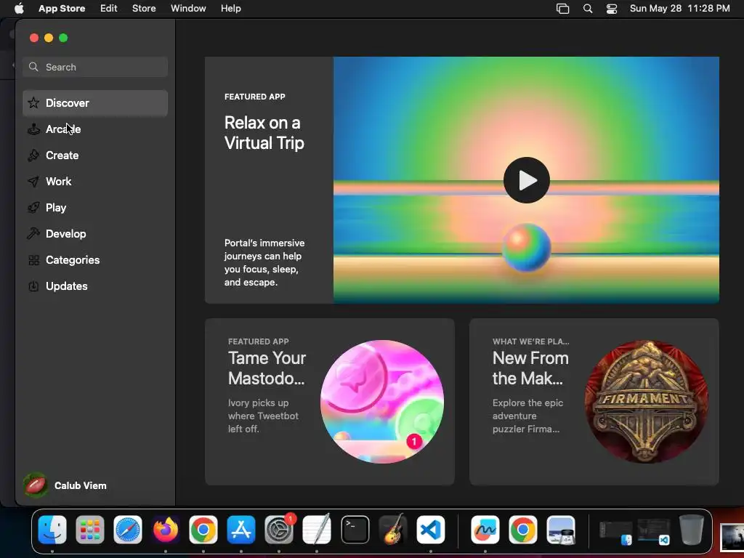744x558 pixels.
Task: Restore the minimized Finder window in Dock
Action: point(615,533)
